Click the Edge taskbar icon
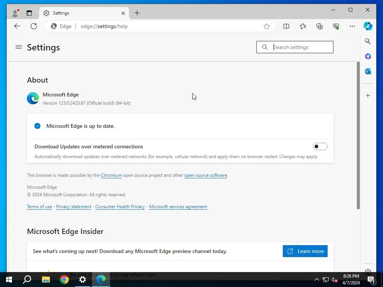383x287 pixels. 101,280
